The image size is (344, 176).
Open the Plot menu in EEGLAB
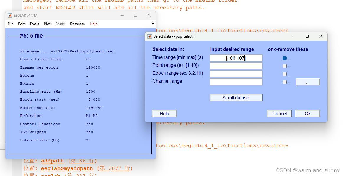(x=47, y=24)
